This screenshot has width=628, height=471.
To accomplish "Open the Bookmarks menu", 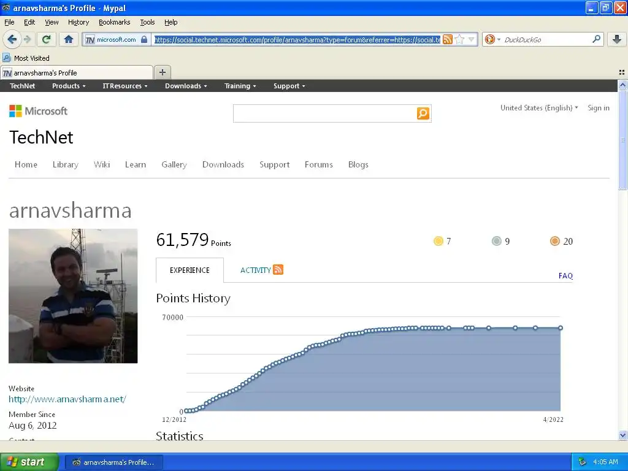I will coord(114,22).
